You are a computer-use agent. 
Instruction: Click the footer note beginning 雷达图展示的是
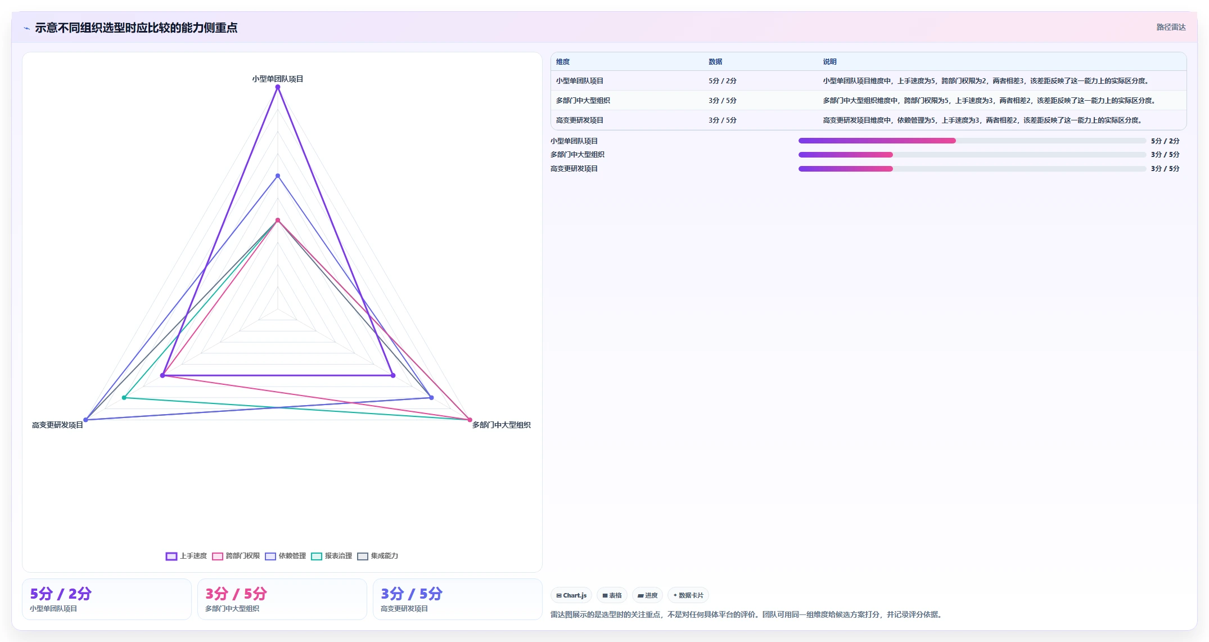pos(746,615)
